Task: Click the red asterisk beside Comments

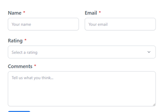Action: [x=35, y=65]
